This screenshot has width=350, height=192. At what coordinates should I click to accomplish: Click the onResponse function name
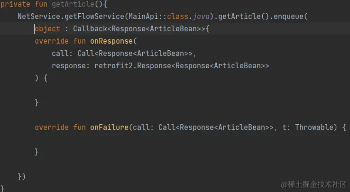(111, 41)
